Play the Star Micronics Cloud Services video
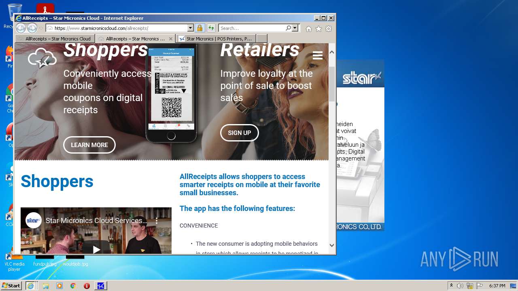The height and width of the screenshot is (291, 518). click(x=96, y=249)
